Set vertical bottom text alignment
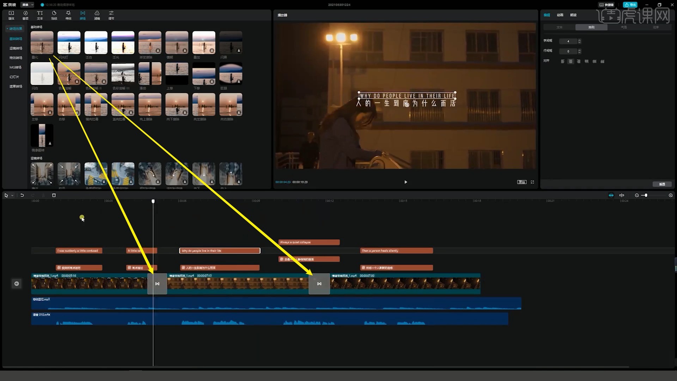This screenshot has width=677, height=381. [603, 61]
